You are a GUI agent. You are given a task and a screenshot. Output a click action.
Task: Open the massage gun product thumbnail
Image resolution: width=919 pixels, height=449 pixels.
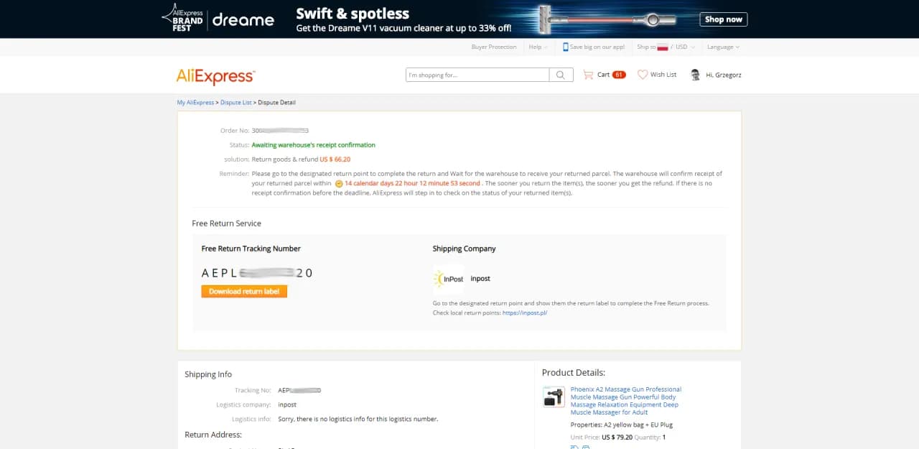554,397
